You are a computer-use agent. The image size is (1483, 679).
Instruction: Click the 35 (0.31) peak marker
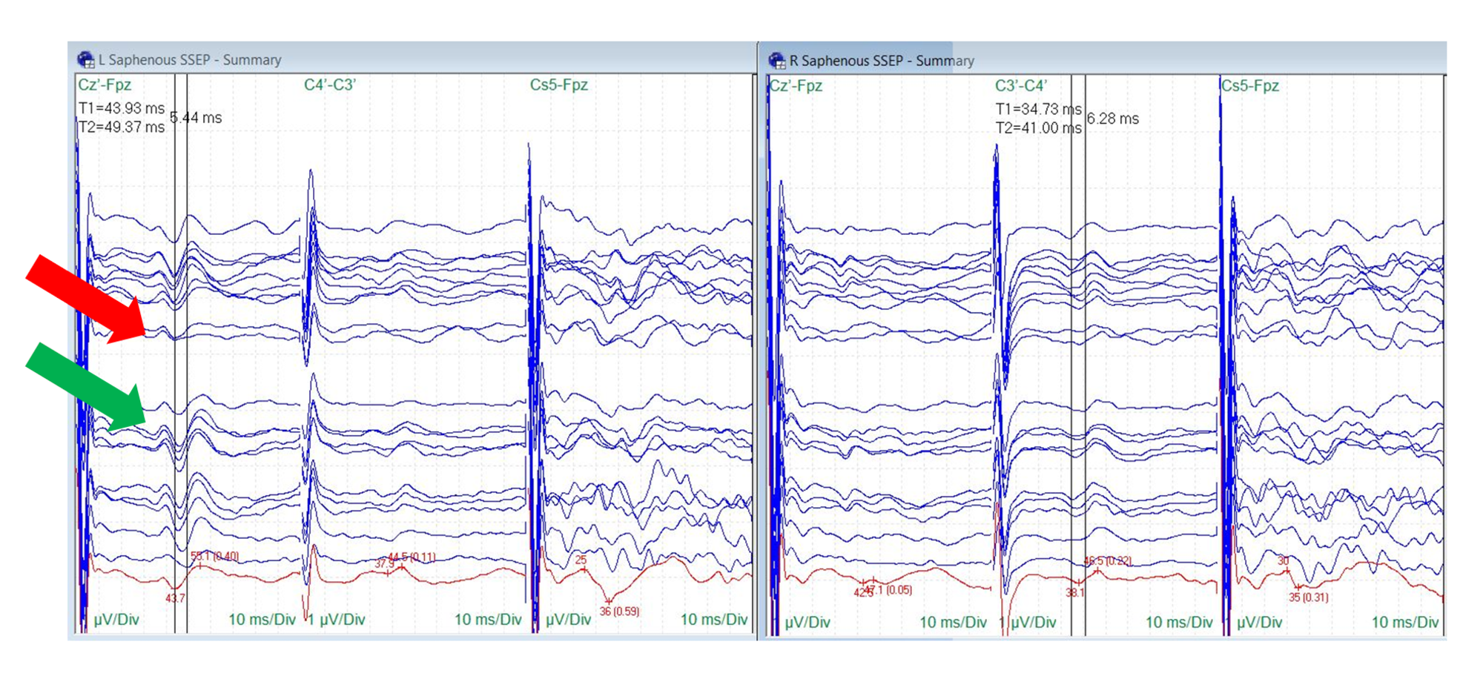click(1309, 597)
